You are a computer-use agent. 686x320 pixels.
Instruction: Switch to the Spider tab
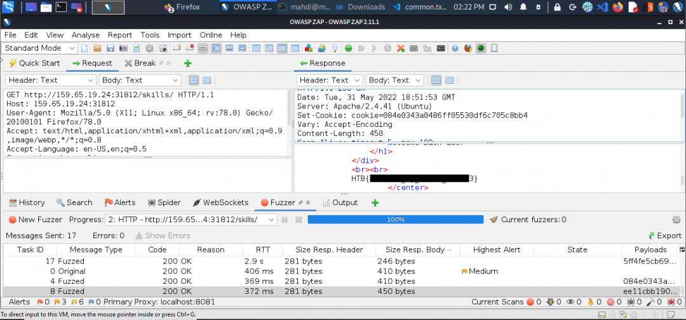click(164, 203)
